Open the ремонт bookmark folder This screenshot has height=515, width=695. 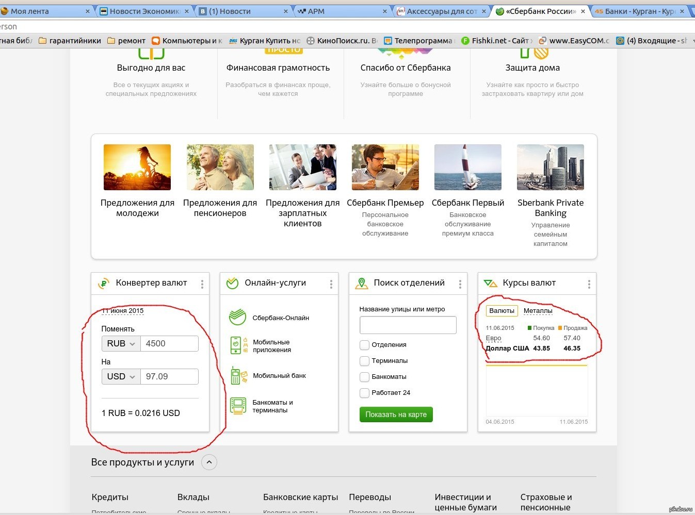(126, 41)
